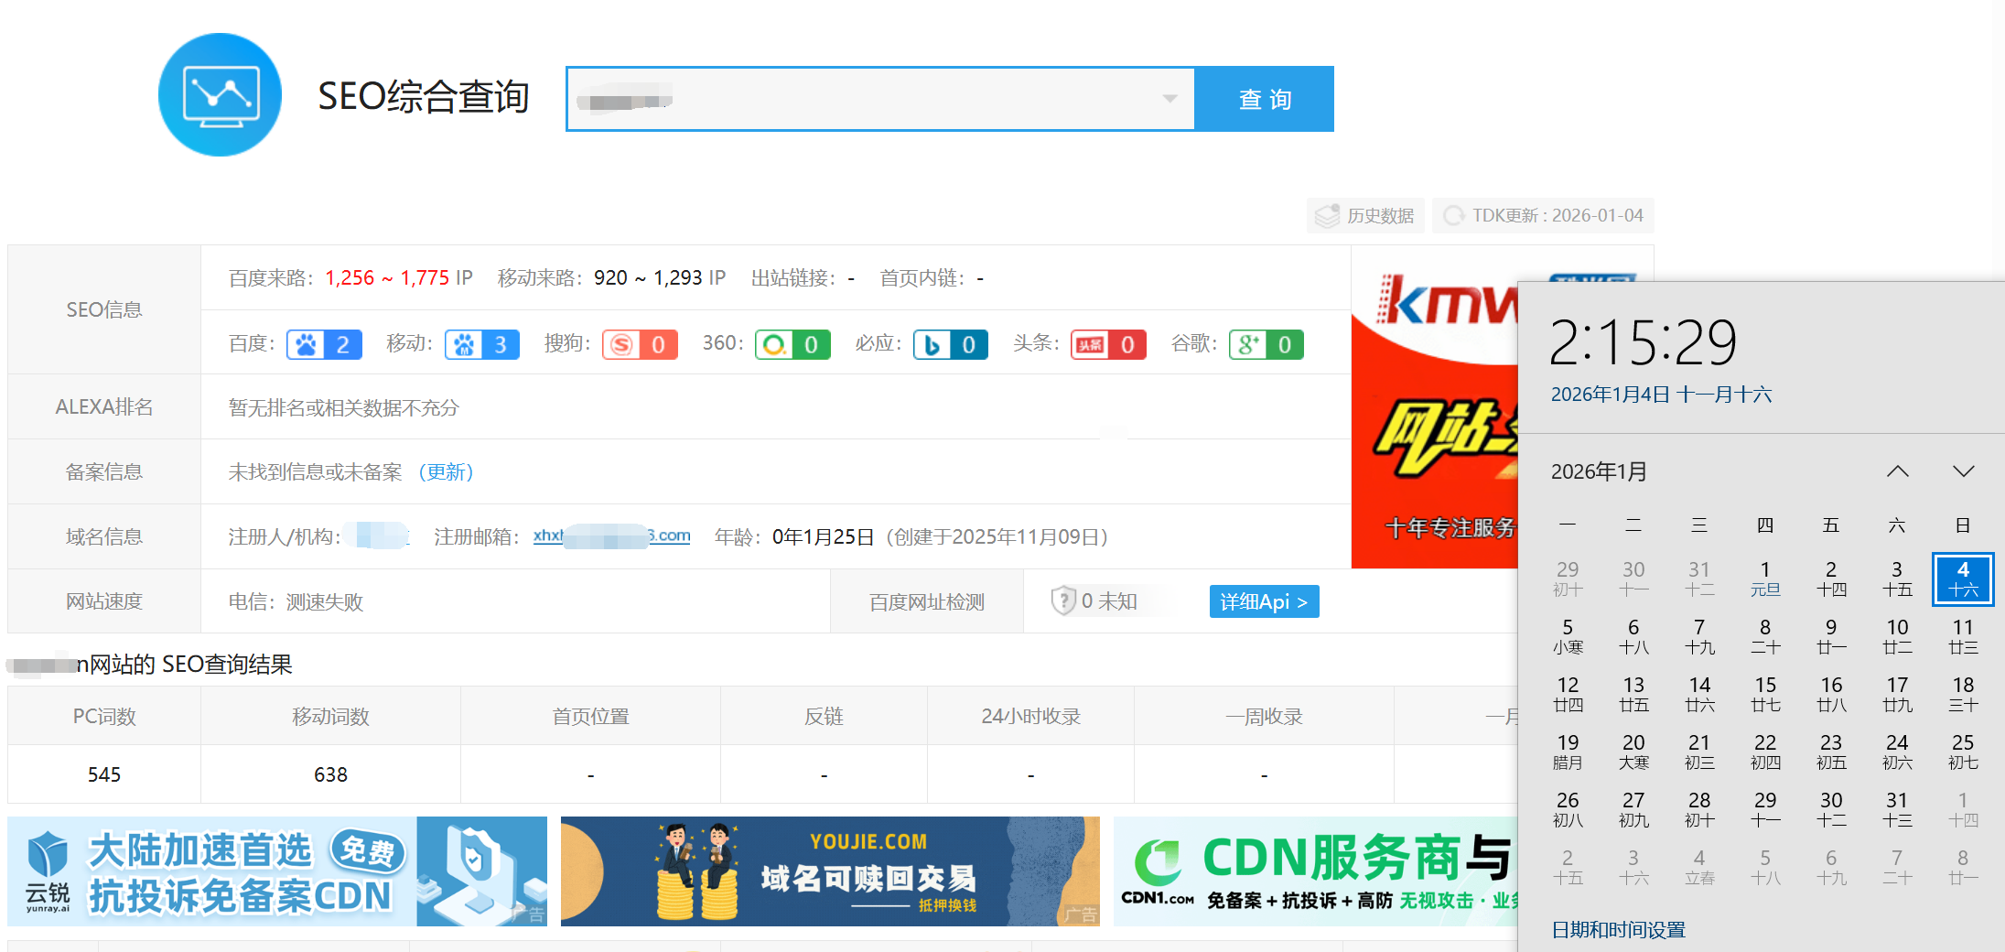2005x952 pixels.
Task: Select today's date 4 on the calendar
Action: click(1962, 579)
